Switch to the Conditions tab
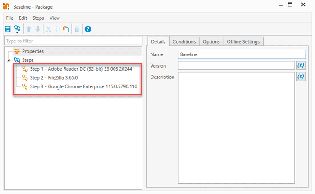The width and height of the screenshot is (315, 194). (x=184, y=41)
